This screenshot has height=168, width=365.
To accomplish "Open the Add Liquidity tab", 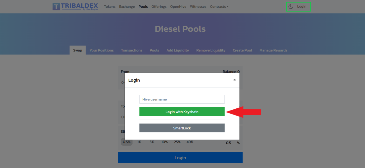I will (x=178, y=50).
